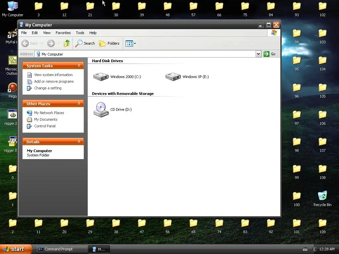Expand hidden tray icons chevron

coord(315,249)
